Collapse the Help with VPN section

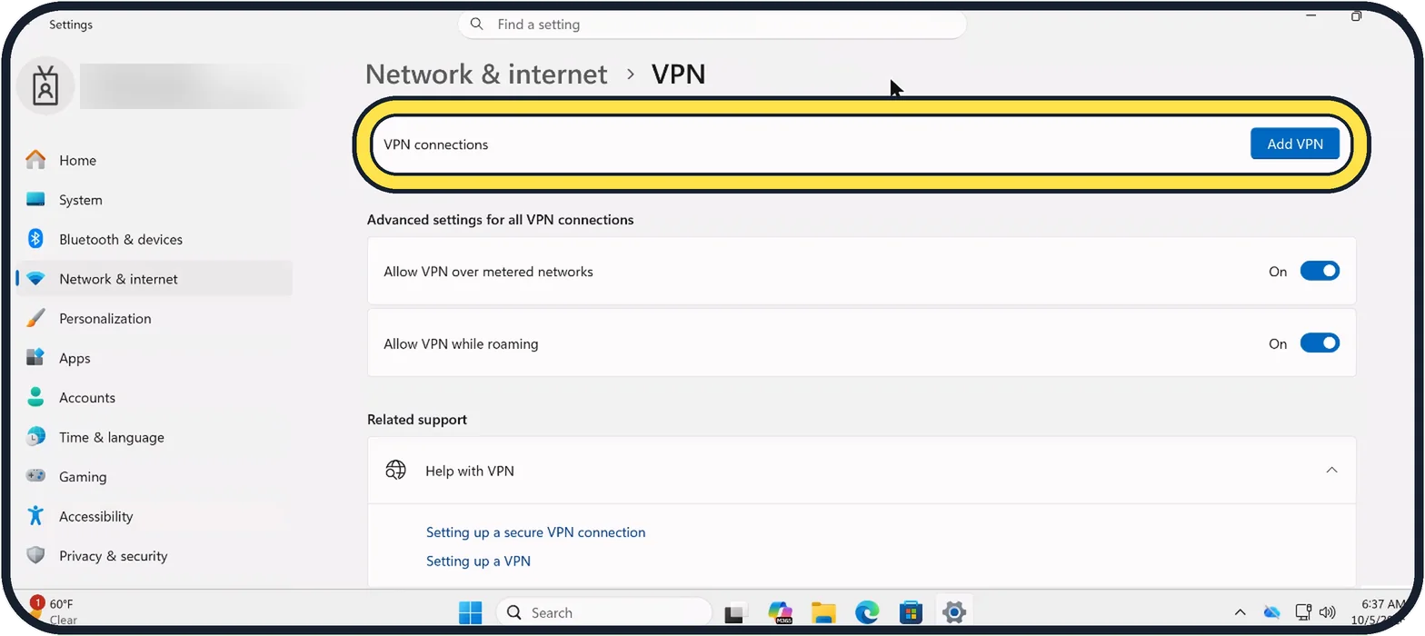1331,470
